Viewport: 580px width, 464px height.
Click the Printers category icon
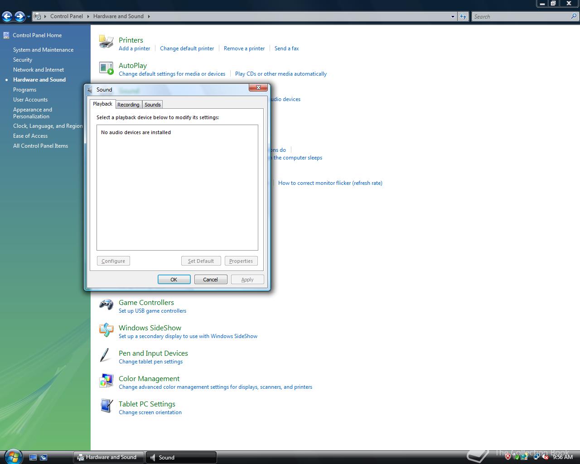[x=106, y=42]
